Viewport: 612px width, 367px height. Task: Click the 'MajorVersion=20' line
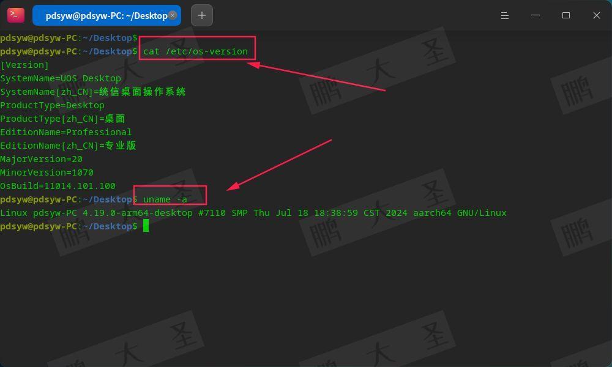point(42,159)
